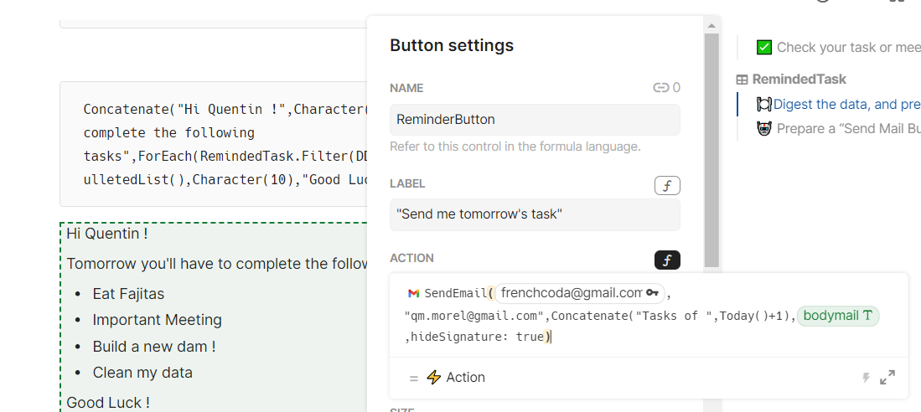Jump to 'Prepare a Send Mail Button' heading

click(x=848, y=129)
